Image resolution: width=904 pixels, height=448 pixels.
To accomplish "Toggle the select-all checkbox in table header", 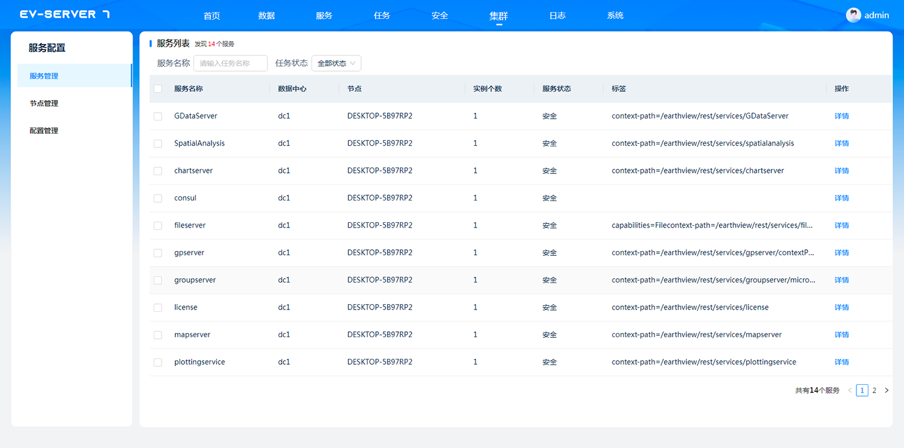I will click(x=158, y=89).
